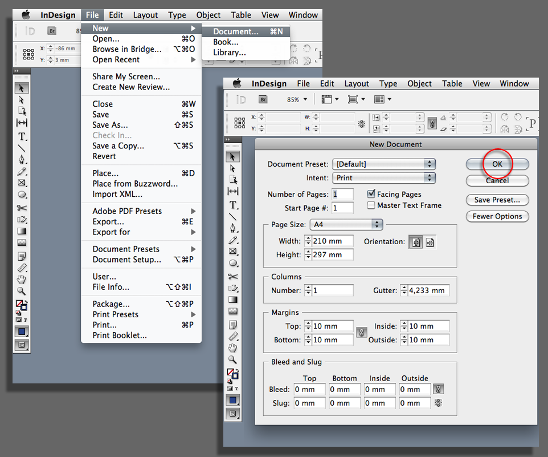Click the Gutter field showing 4,233 mm
The width and height of the screenshot is (548, 457).
(428, 290)
